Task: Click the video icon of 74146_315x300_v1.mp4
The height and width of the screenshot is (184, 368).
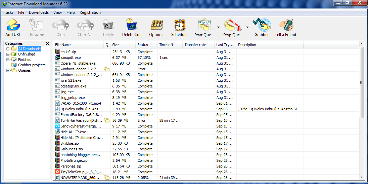Action: click(x=57, y=103)
